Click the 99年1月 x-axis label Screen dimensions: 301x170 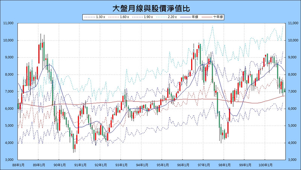(245, 165)
